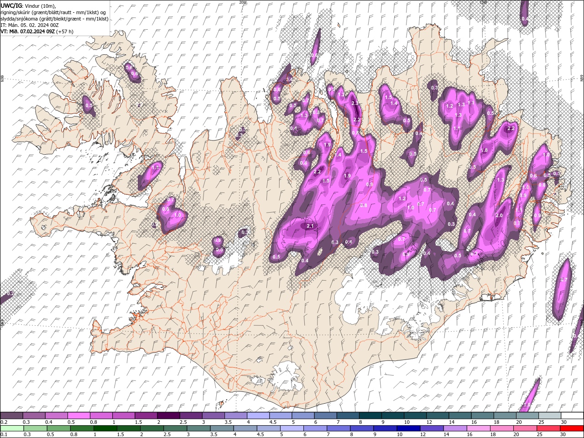Pick the navy blue 10 swatch in lower legend
The image size is (584, 438).
coord(408,428)
